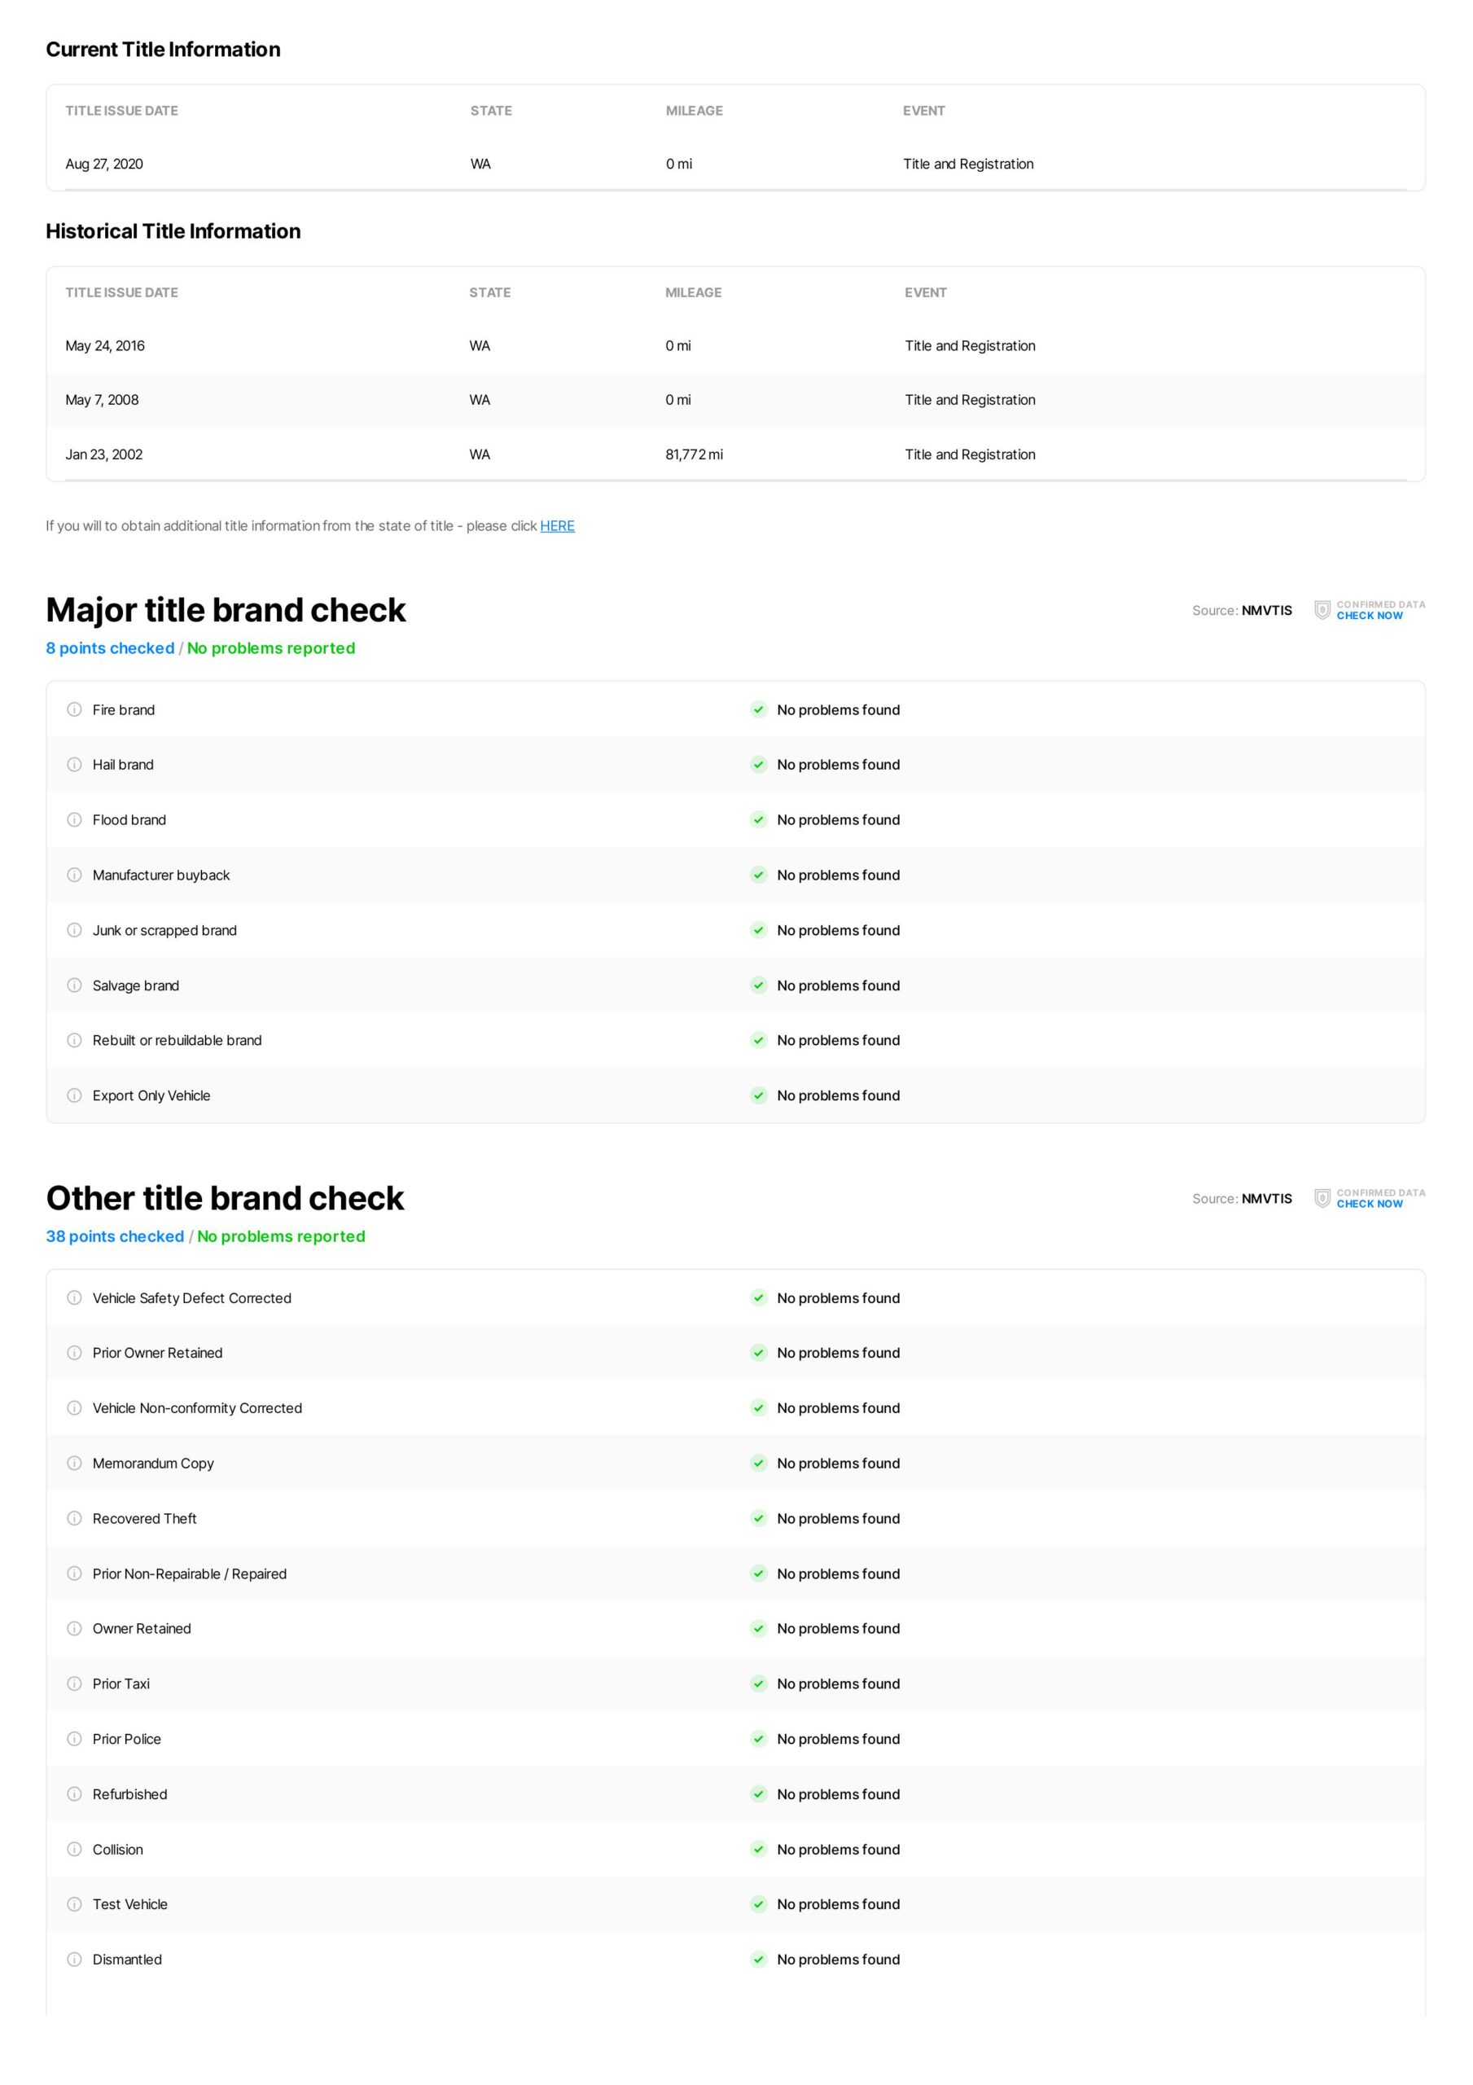This screenshot has height=2085, width=1473.
Task: Click the info icon for Manufacturer buyback
Action: pyautogui.click(x=74, y=876)
